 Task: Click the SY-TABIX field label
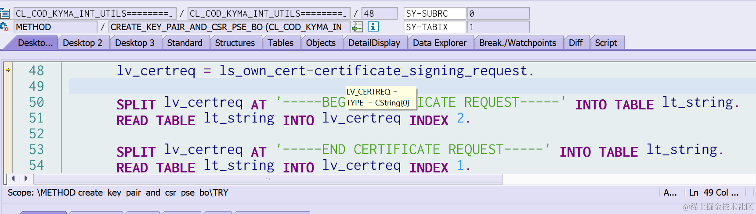(x=435, y=27)
